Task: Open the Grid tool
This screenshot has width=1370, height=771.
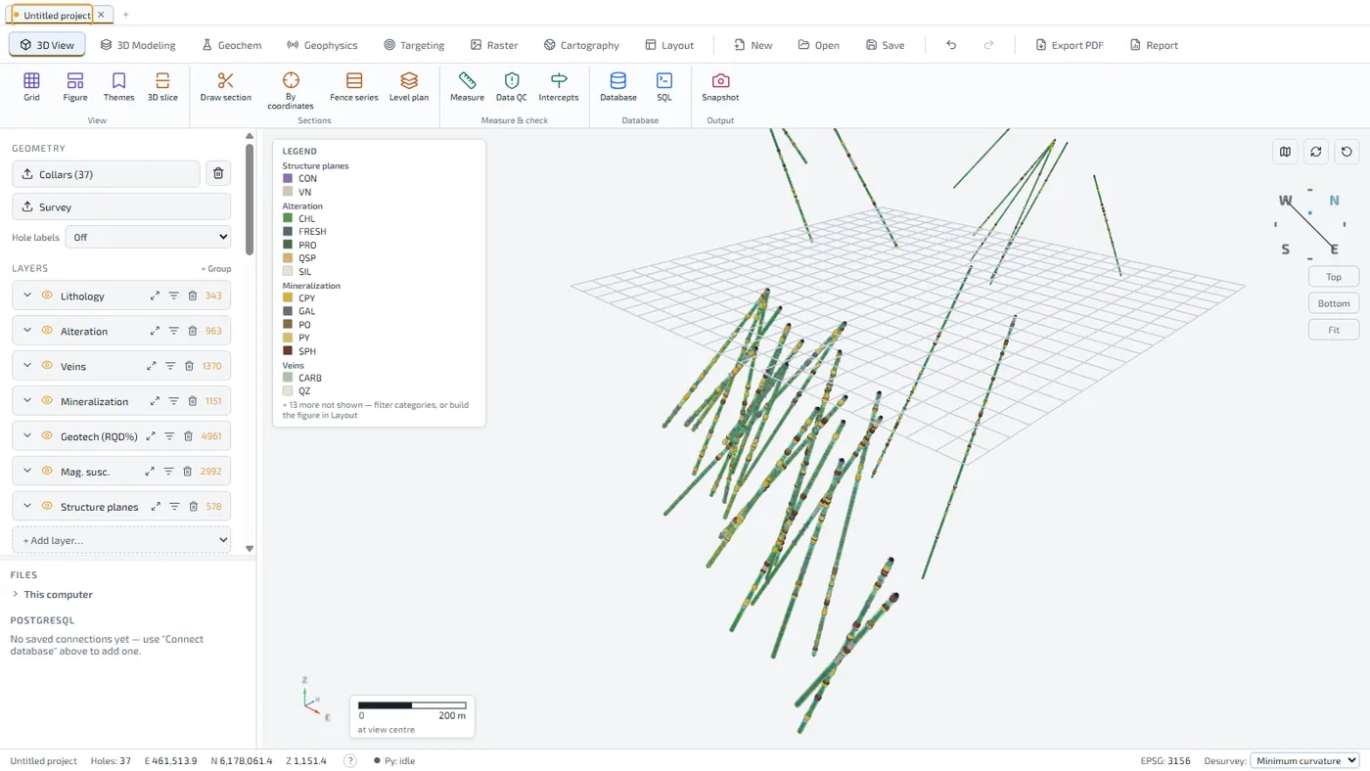Action: point(31,86)
